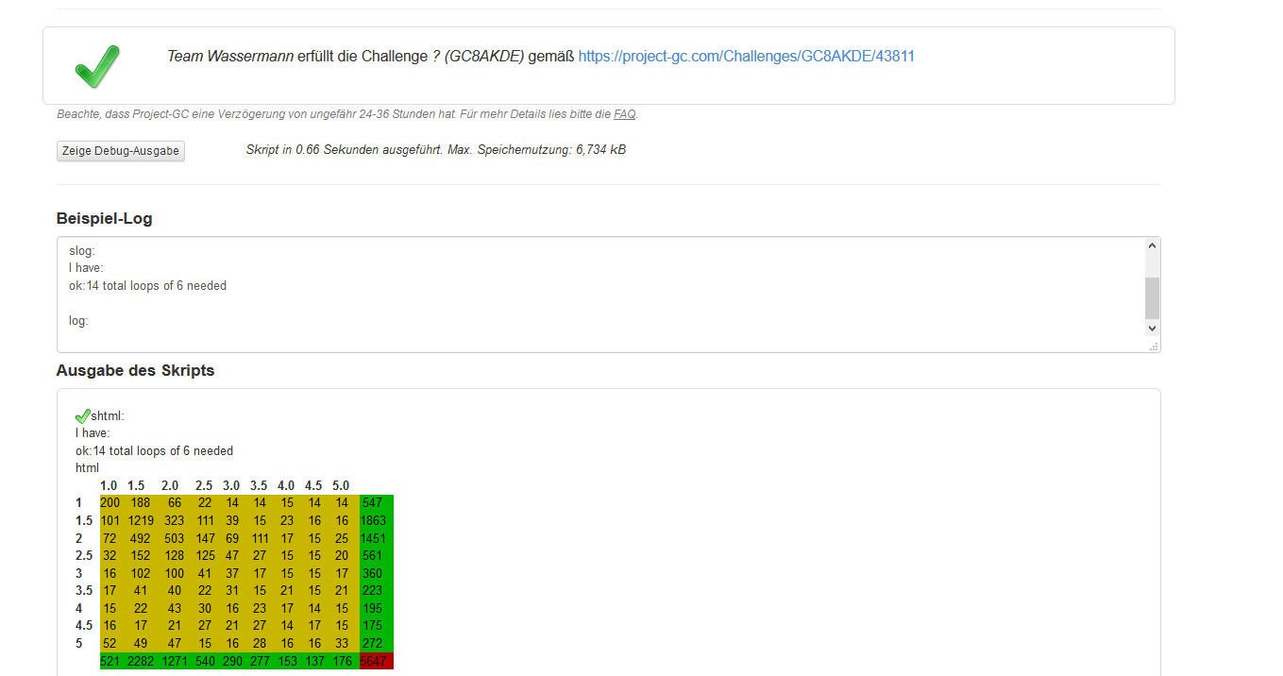
Task: Select the matrix cell 188
Action: [x=141, y=503]
